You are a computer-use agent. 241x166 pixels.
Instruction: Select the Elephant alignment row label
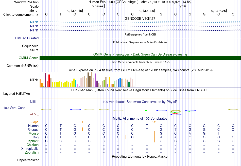click(x=32, y=141)
